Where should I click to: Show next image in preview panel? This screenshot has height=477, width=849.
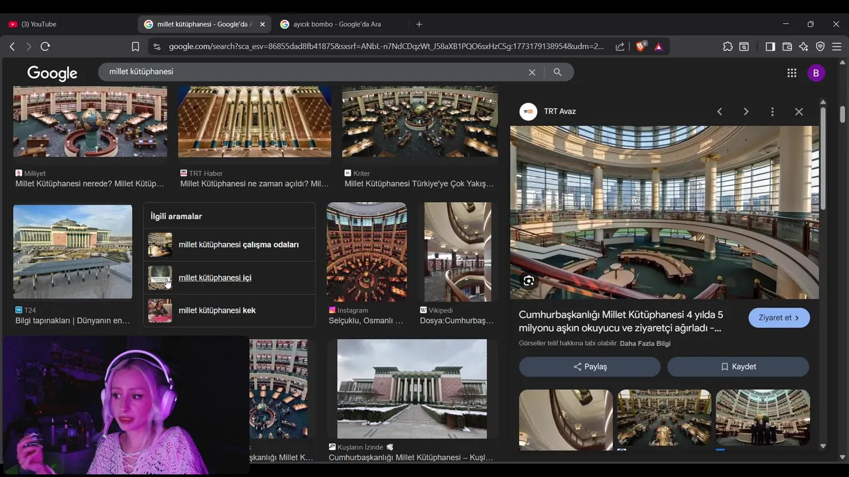[746, 111]
